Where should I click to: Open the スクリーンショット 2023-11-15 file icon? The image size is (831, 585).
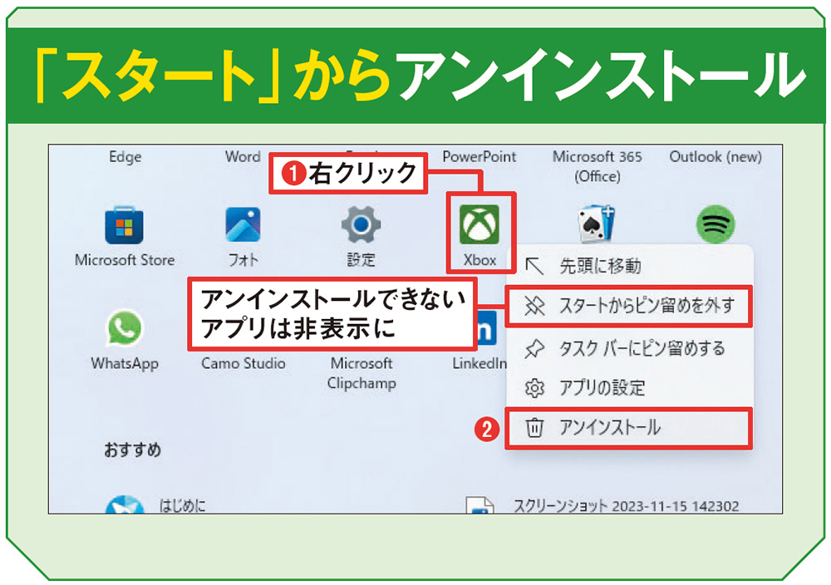(x=479, y=504)
